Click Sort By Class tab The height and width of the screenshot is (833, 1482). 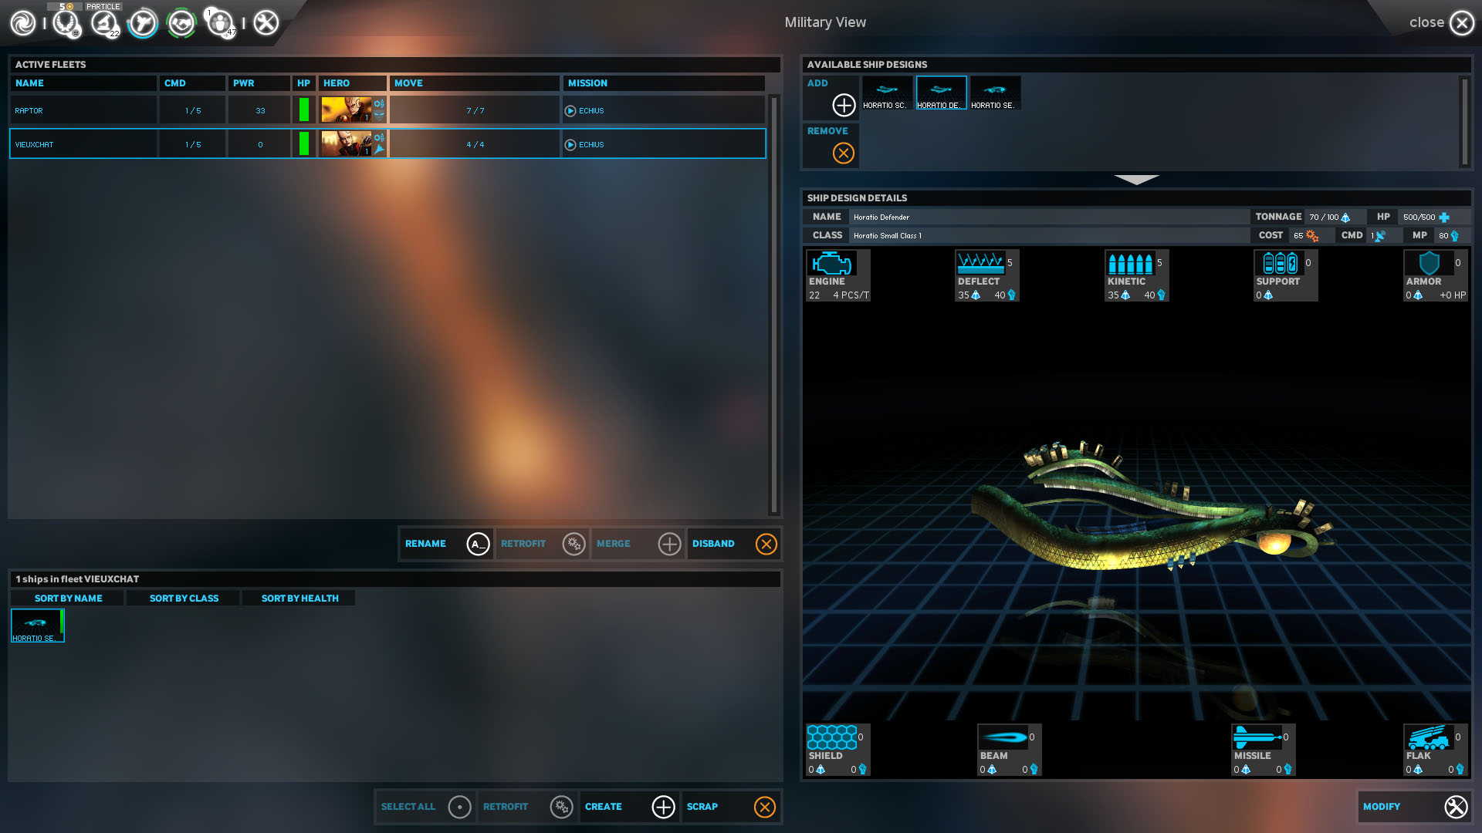pos(184,599)
